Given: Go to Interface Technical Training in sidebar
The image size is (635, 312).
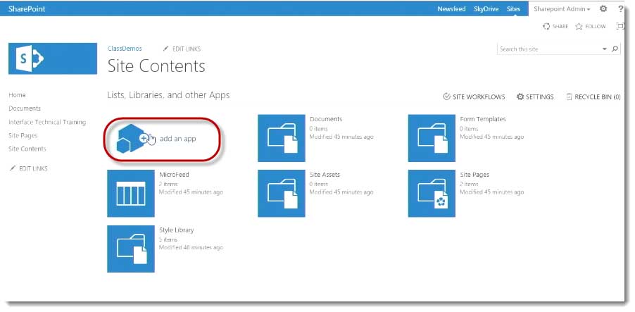Looking at the screenshot, I should 47,122.
